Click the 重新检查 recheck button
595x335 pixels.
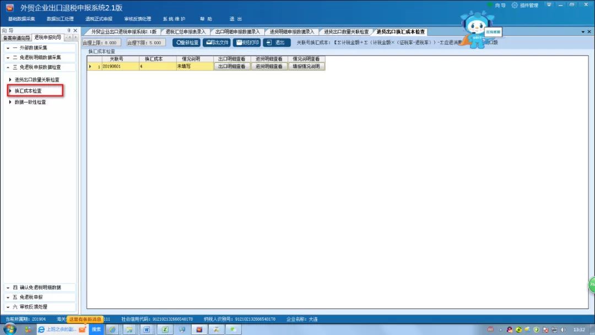pos(187,42)
